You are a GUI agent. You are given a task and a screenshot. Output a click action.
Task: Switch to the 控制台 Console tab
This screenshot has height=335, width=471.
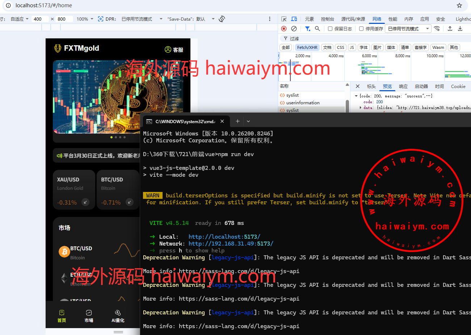click(x=327, y=19)
